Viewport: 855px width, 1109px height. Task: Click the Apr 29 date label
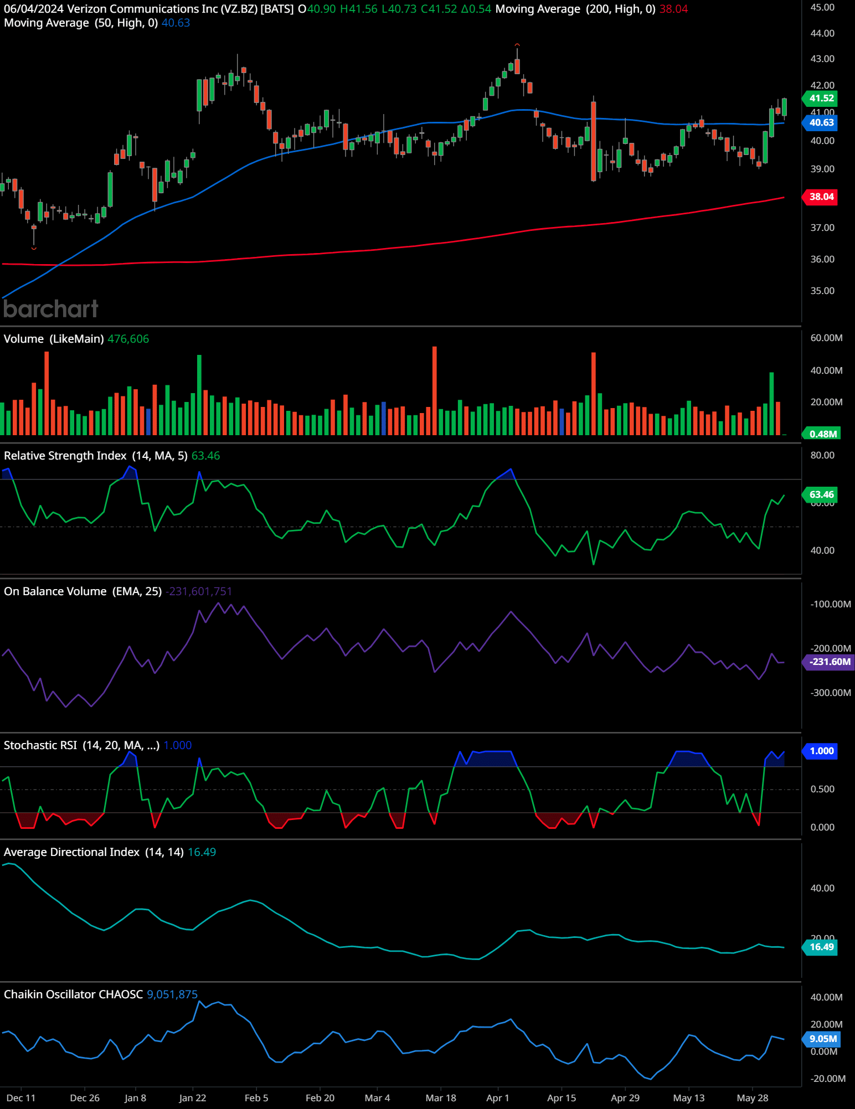click(625, 1098)
